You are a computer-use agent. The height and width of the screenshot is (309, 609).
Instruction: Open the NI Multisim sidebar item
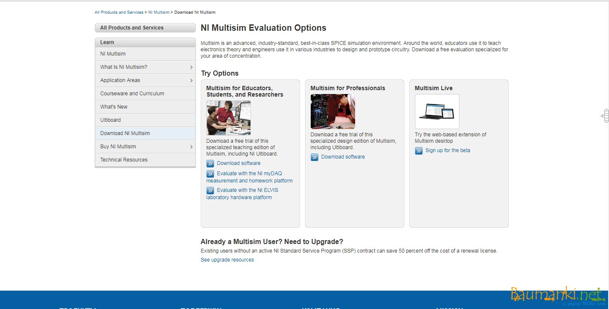click(x=145, y=54)
